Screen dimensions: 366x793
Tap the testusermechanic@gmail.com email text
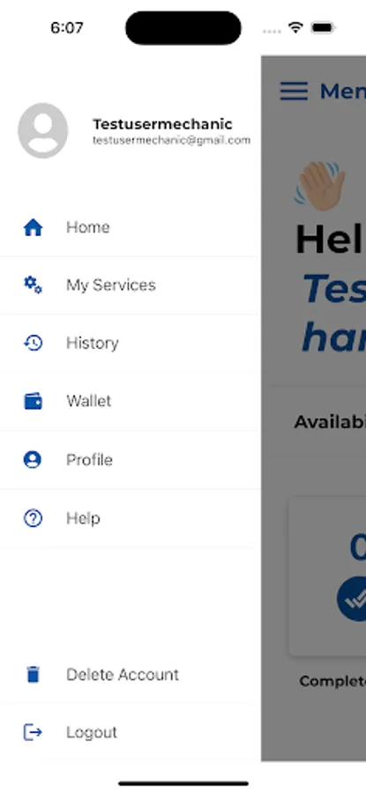click(171, 141)
